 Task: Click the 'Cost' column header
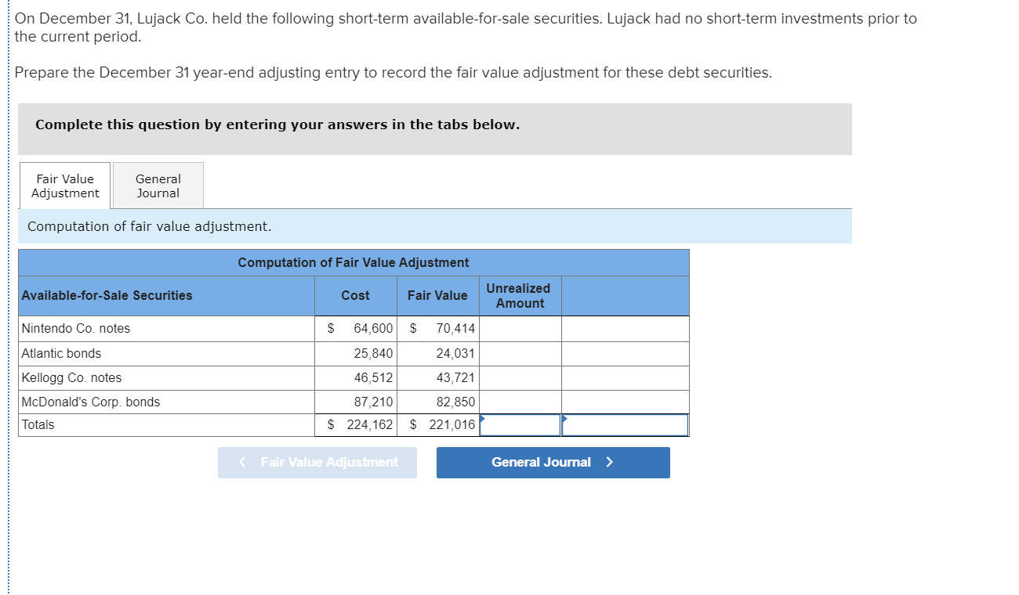(355, 296)
